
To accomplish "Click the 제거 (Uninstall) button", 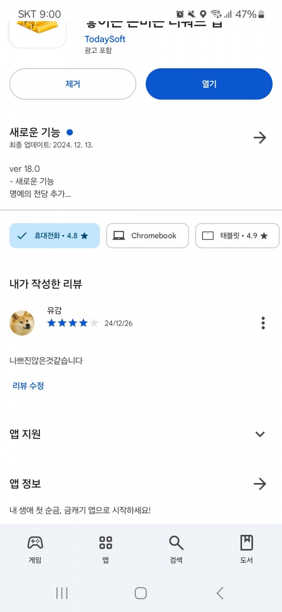I will (x=73, y=84).
